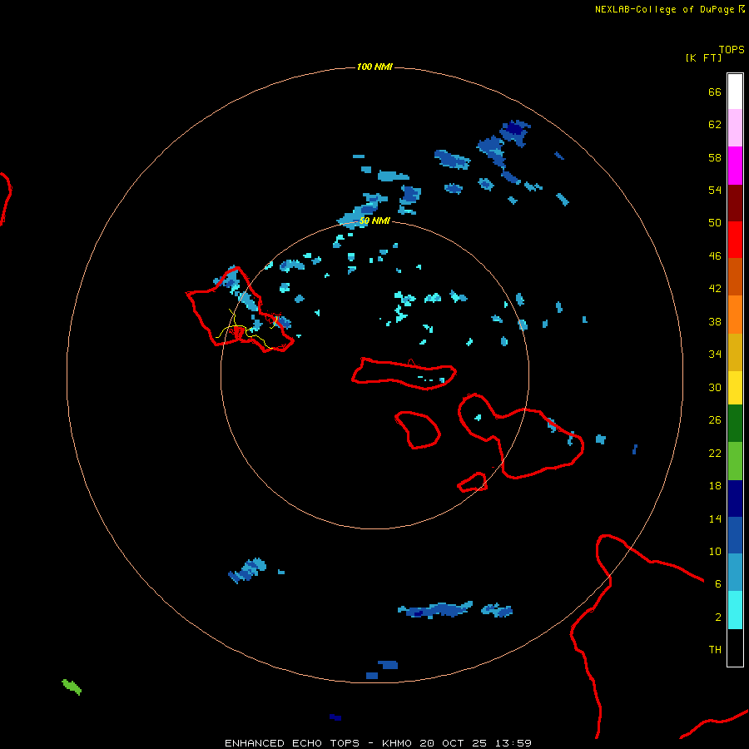Click the TOPS legend title
This screenshot has height=749, width=749.
(732, 50)
